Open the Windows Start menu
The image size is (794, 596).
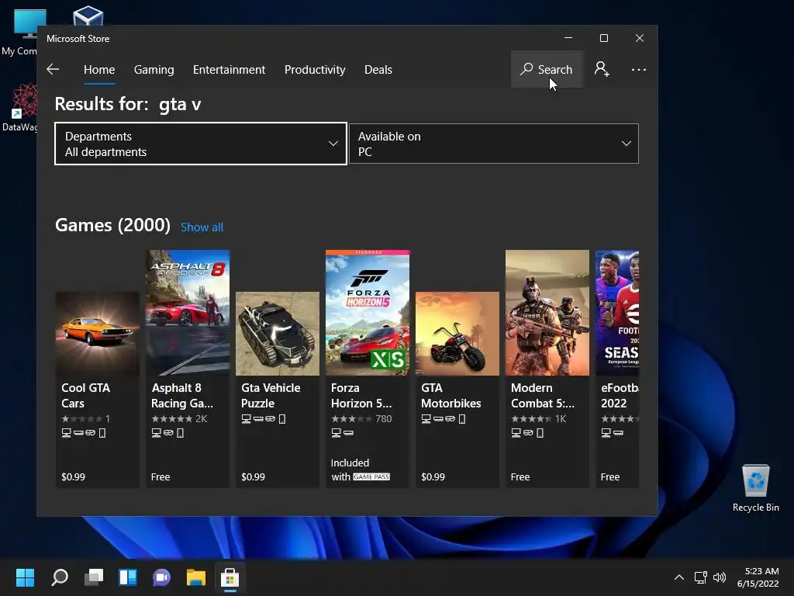[25, 577]
